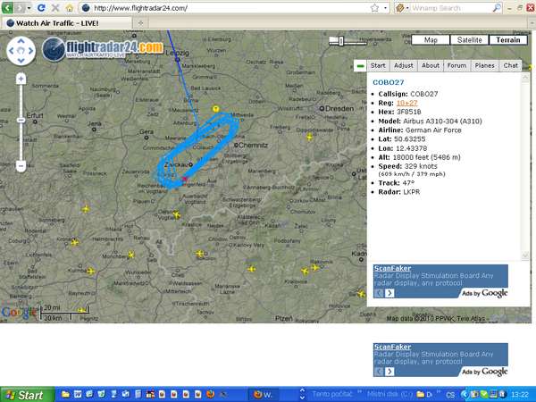Click the Windows Start button
The image size is (536, 402).
click(25, 394)
